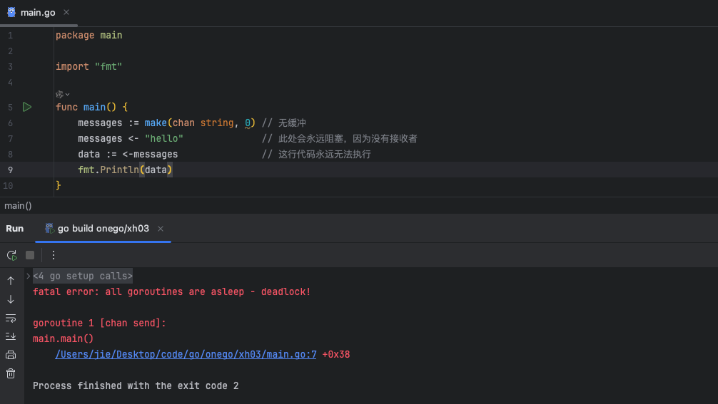
Task: Open AI actions dropdown above func main
Action: point(62,94)
